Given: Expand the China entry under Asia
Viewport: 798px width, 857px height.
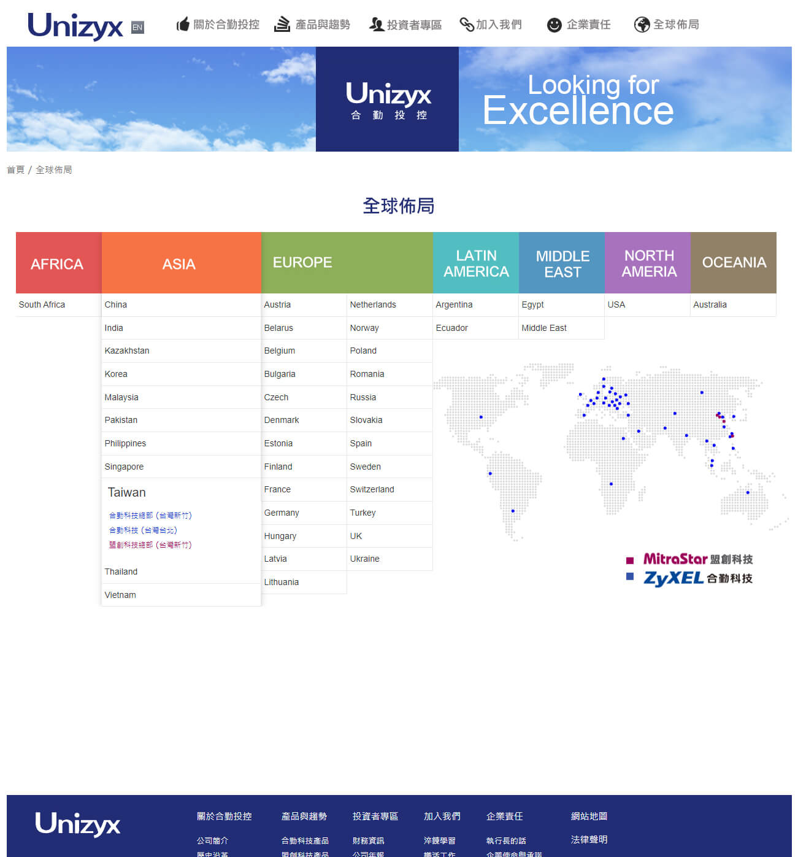Looking at the screenshot, I should 182,305.
